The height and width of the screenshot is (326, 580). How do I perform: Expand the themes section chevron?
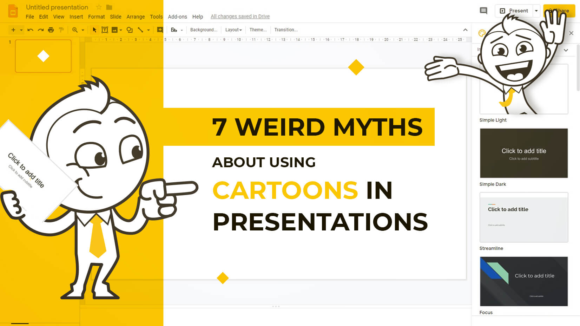[566, 50]
